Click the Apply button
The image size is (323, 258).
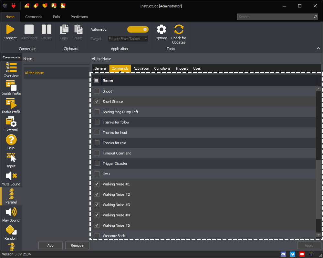[x=309, y=245]
